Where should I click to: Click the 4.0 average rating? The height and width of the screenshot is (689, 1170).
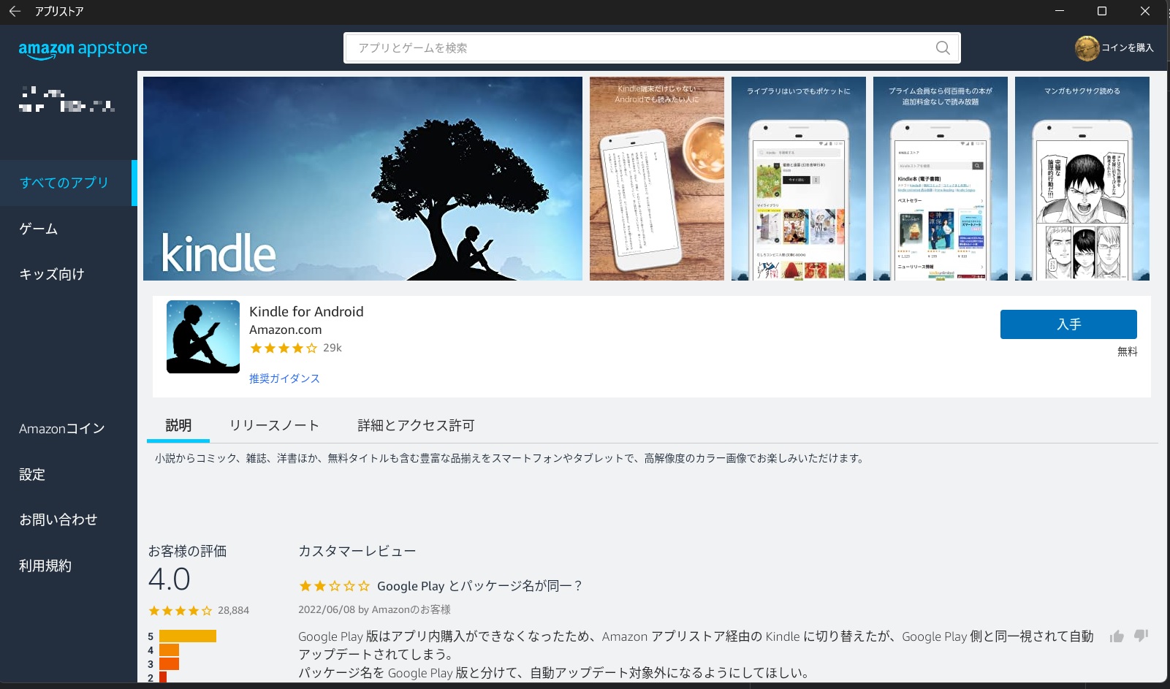point(170,579)
